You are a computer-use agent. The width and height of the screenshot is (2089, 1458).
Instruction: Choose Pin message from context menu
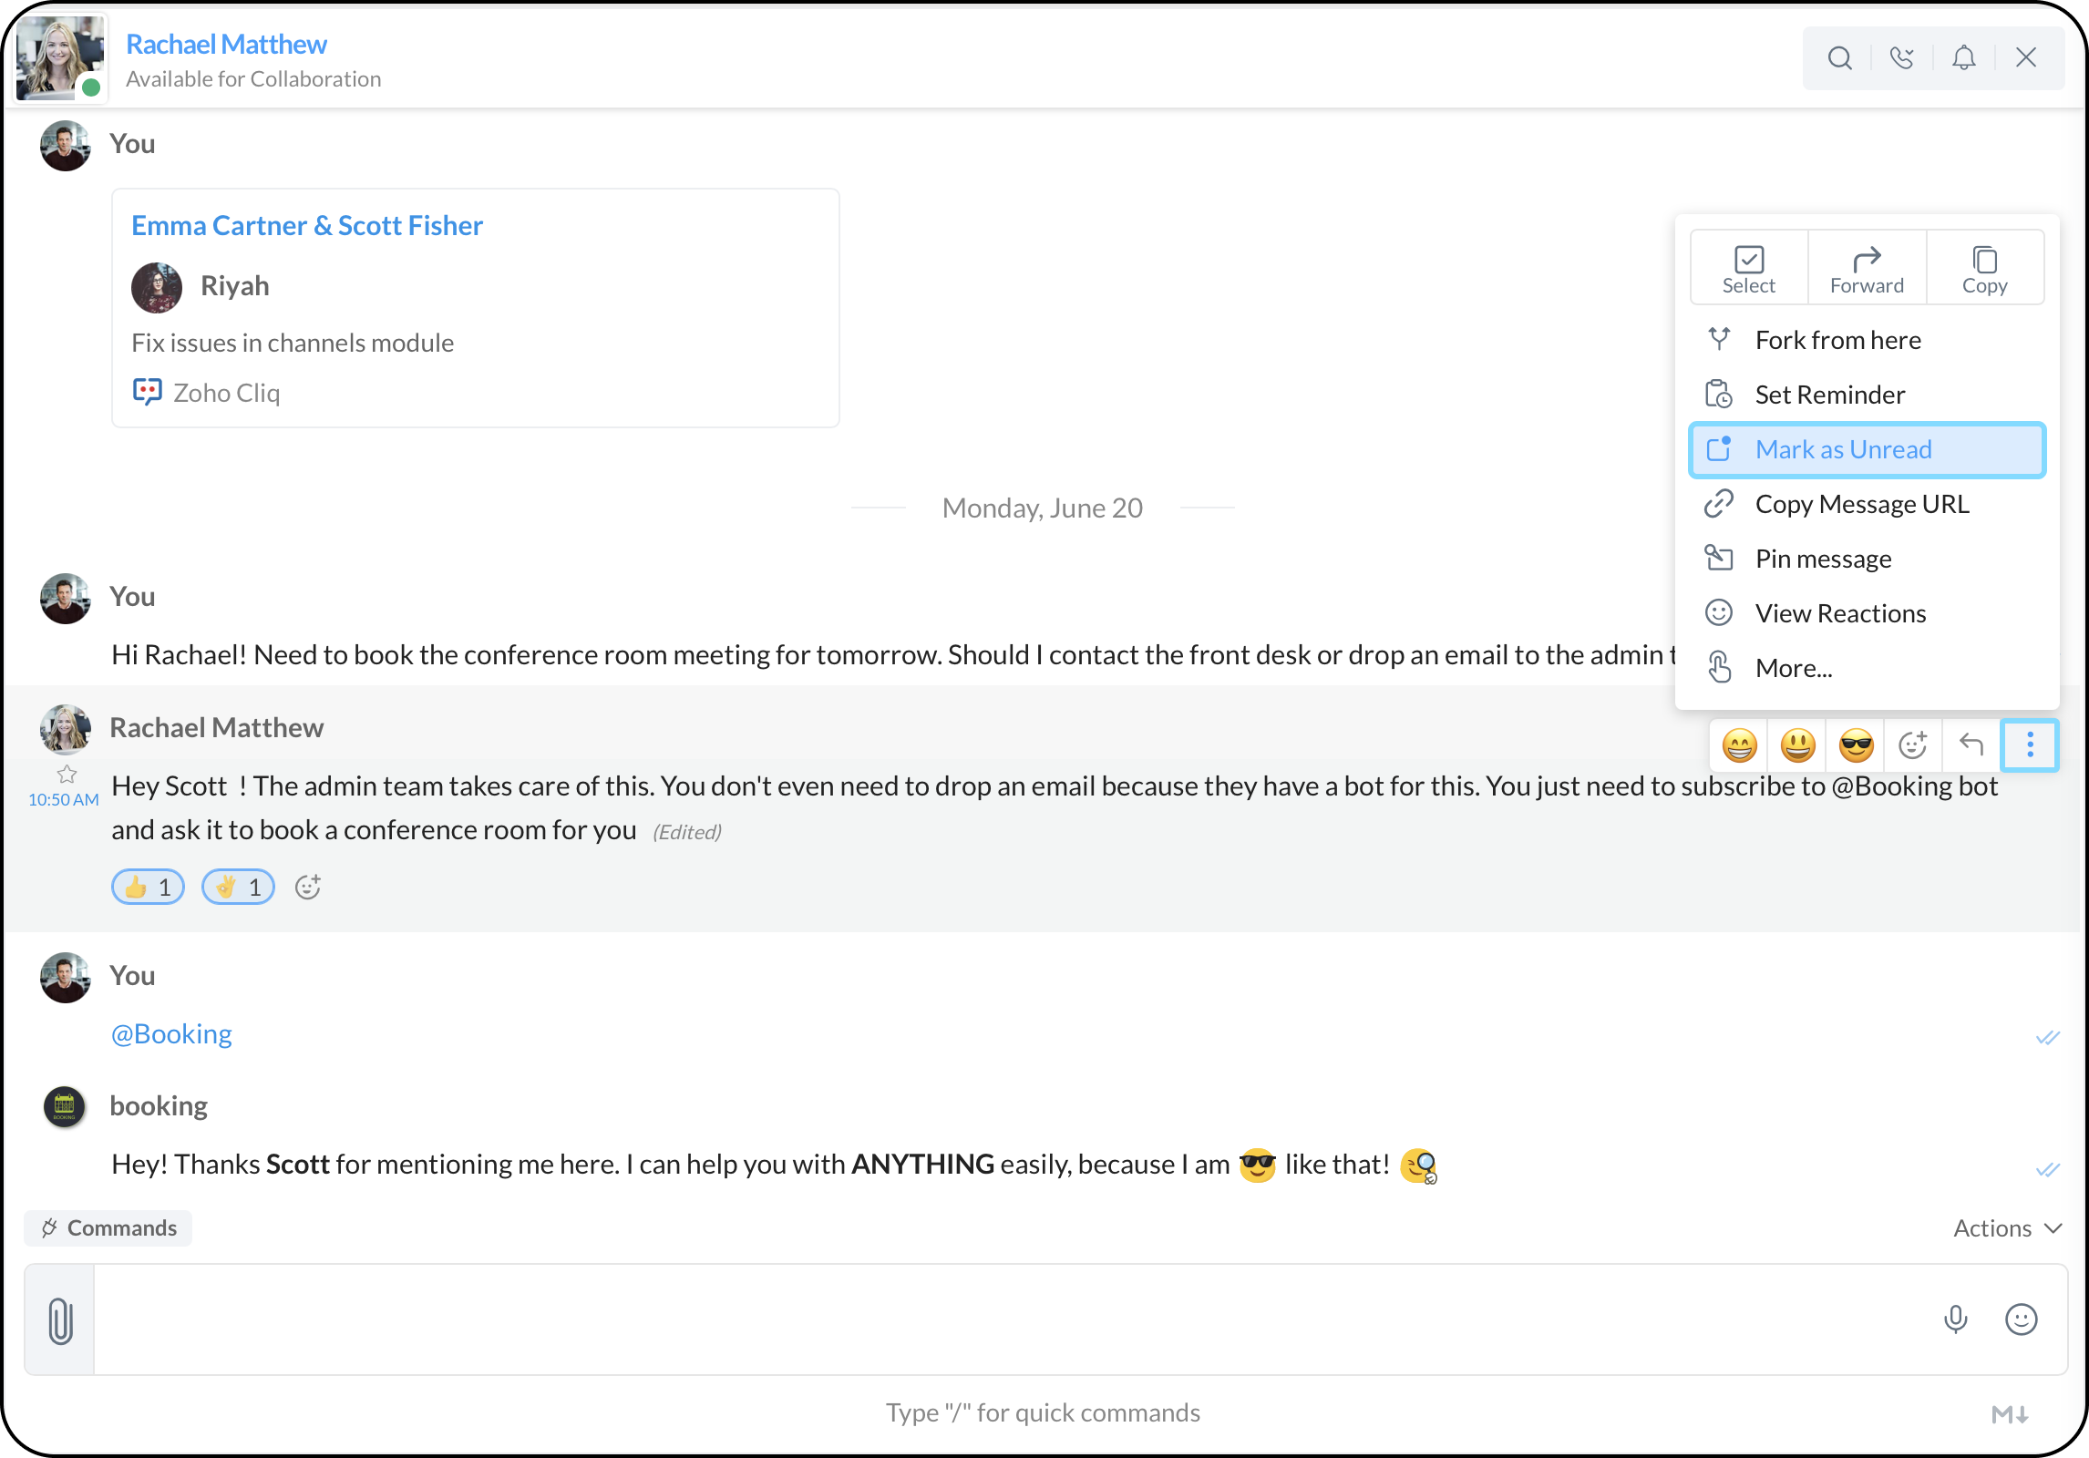pos(1823,559)
